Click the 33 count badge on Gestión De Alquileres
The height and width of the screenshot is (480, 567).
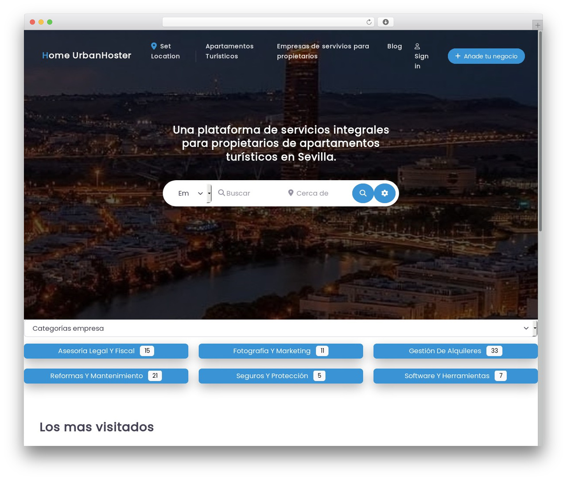(494, 351)
